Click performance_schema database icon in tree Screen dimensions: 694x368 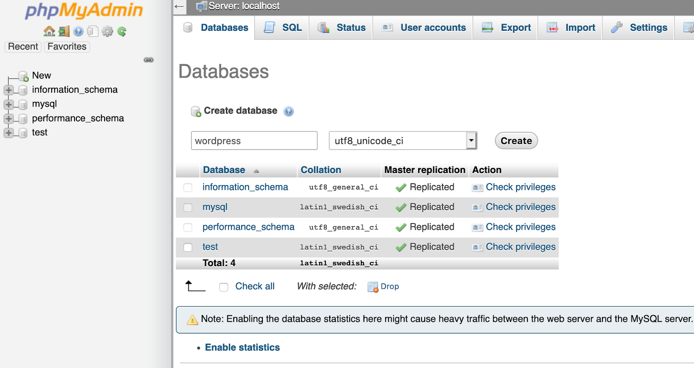(x=23, y=119)
